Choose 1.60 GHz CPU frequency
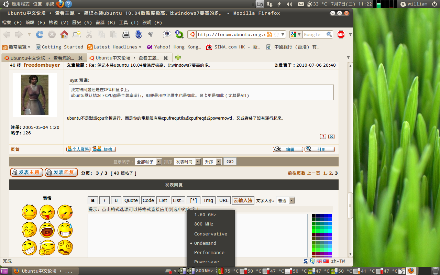This screenshot has height=275, width=440. coord(211,214)
